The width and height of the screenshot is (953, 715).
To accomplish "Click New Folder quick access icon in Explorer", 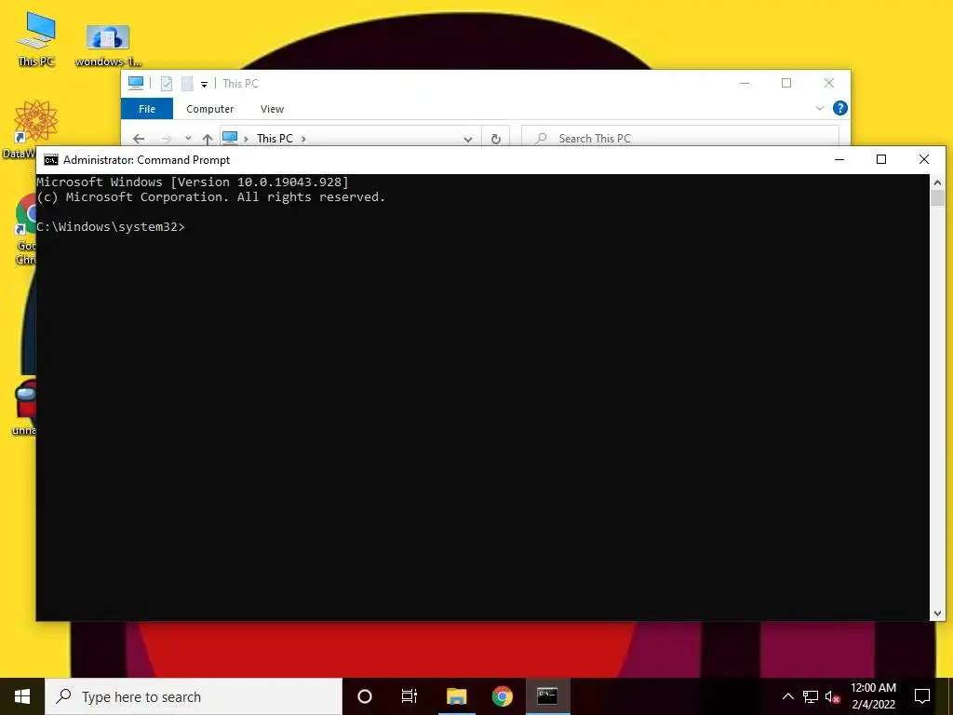I will pyautogui.click(x=187, y=83).
